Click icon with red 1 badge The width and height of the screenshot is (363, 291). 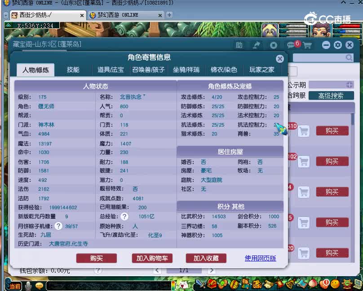[x=324, y=284]
